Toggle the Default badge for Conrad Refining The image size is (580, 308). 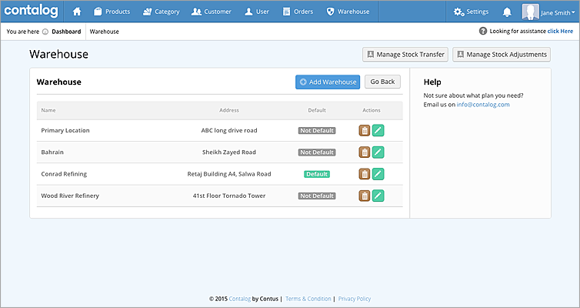click(317, 174)
